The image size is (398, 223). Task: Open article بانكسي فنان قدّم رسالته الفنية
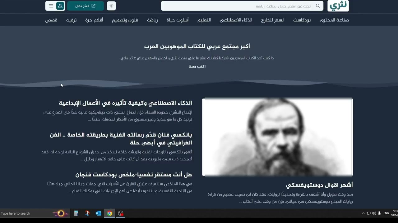coord(121,139)
